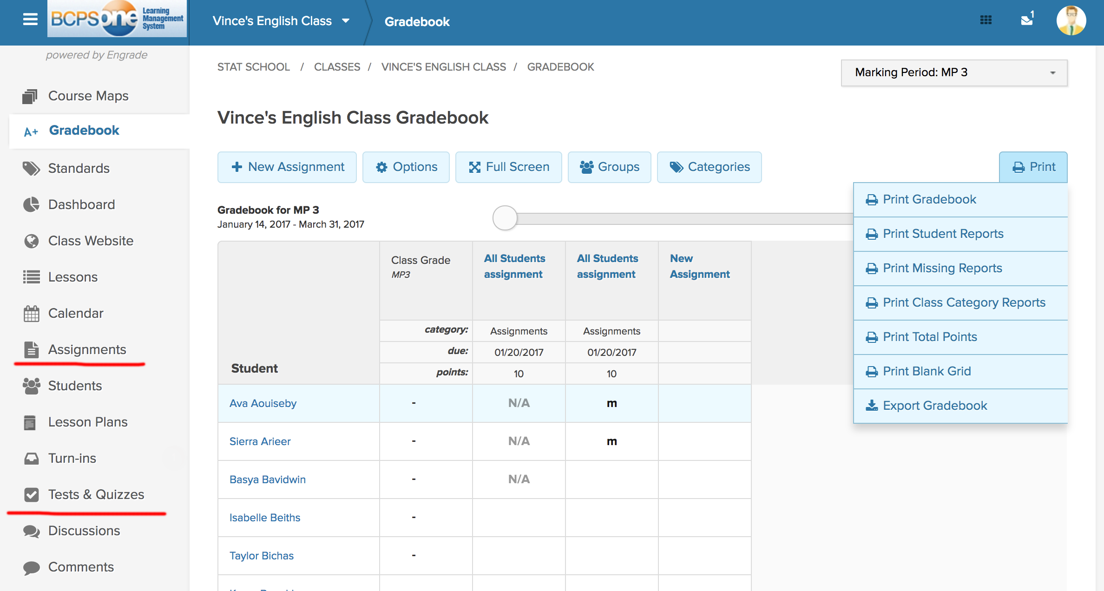This screenshot has height=591, width=1104.
Task: Click the Discussions chat bubbles icon
Action: tap(31, 531)
